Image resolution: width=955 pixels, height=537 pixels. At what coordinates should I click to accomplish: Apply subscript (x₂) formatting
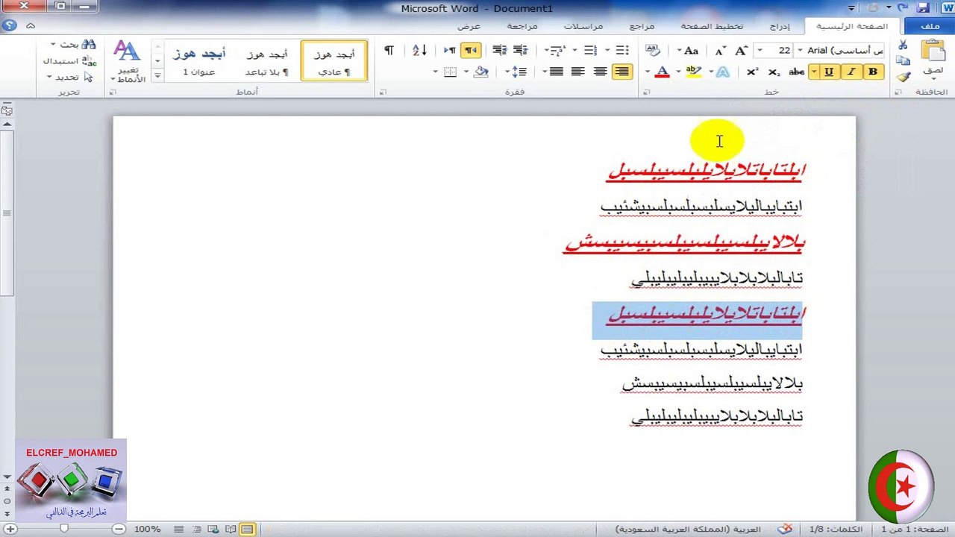[774, 72]
